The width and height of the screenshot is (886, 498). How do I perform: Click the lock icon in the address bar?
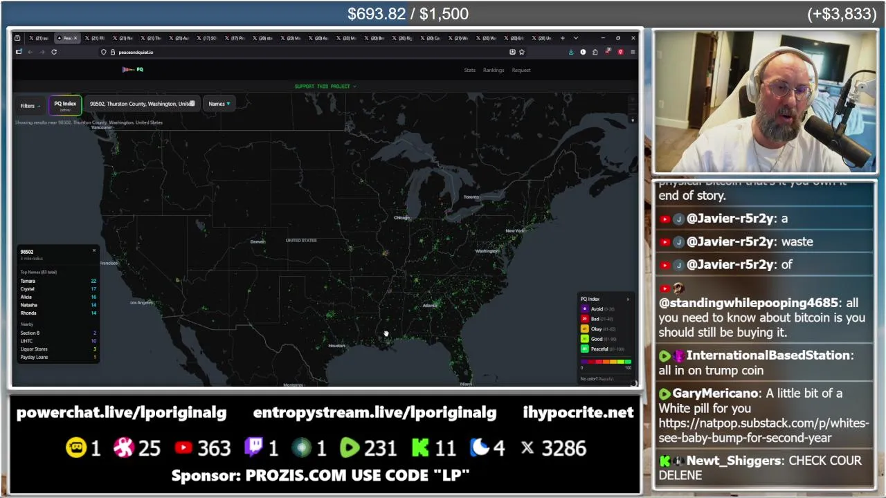pos(113,52)
